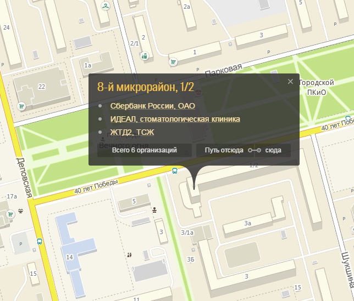Click the monument icon next to building 5
This screenshot has width=354, height=301.
(x=154, y=210)
